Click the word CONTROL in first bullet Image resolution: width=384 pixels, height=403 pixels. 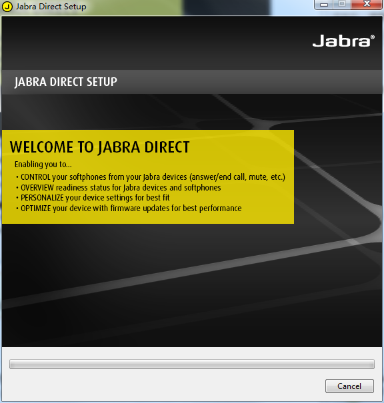35,177
